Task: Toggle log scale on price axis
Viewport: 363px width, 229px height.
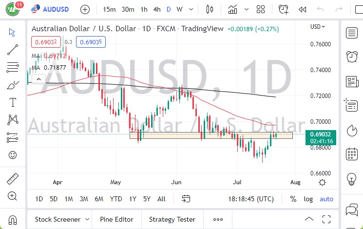Action: (x=308, y=199)
